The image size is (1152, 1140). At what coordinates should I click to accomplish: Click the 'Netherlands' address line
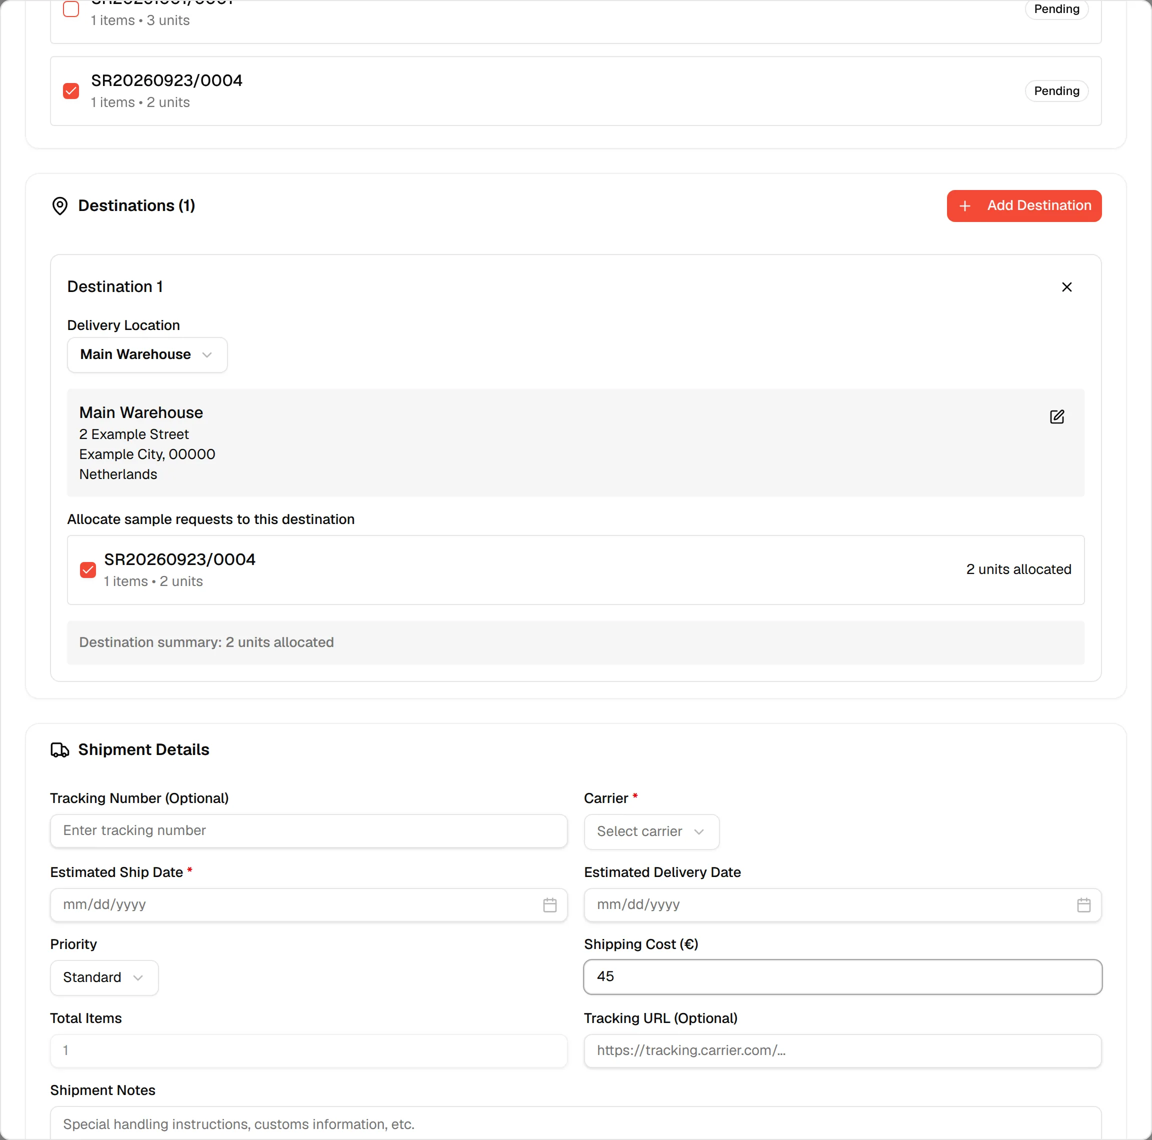pos(118,474)
